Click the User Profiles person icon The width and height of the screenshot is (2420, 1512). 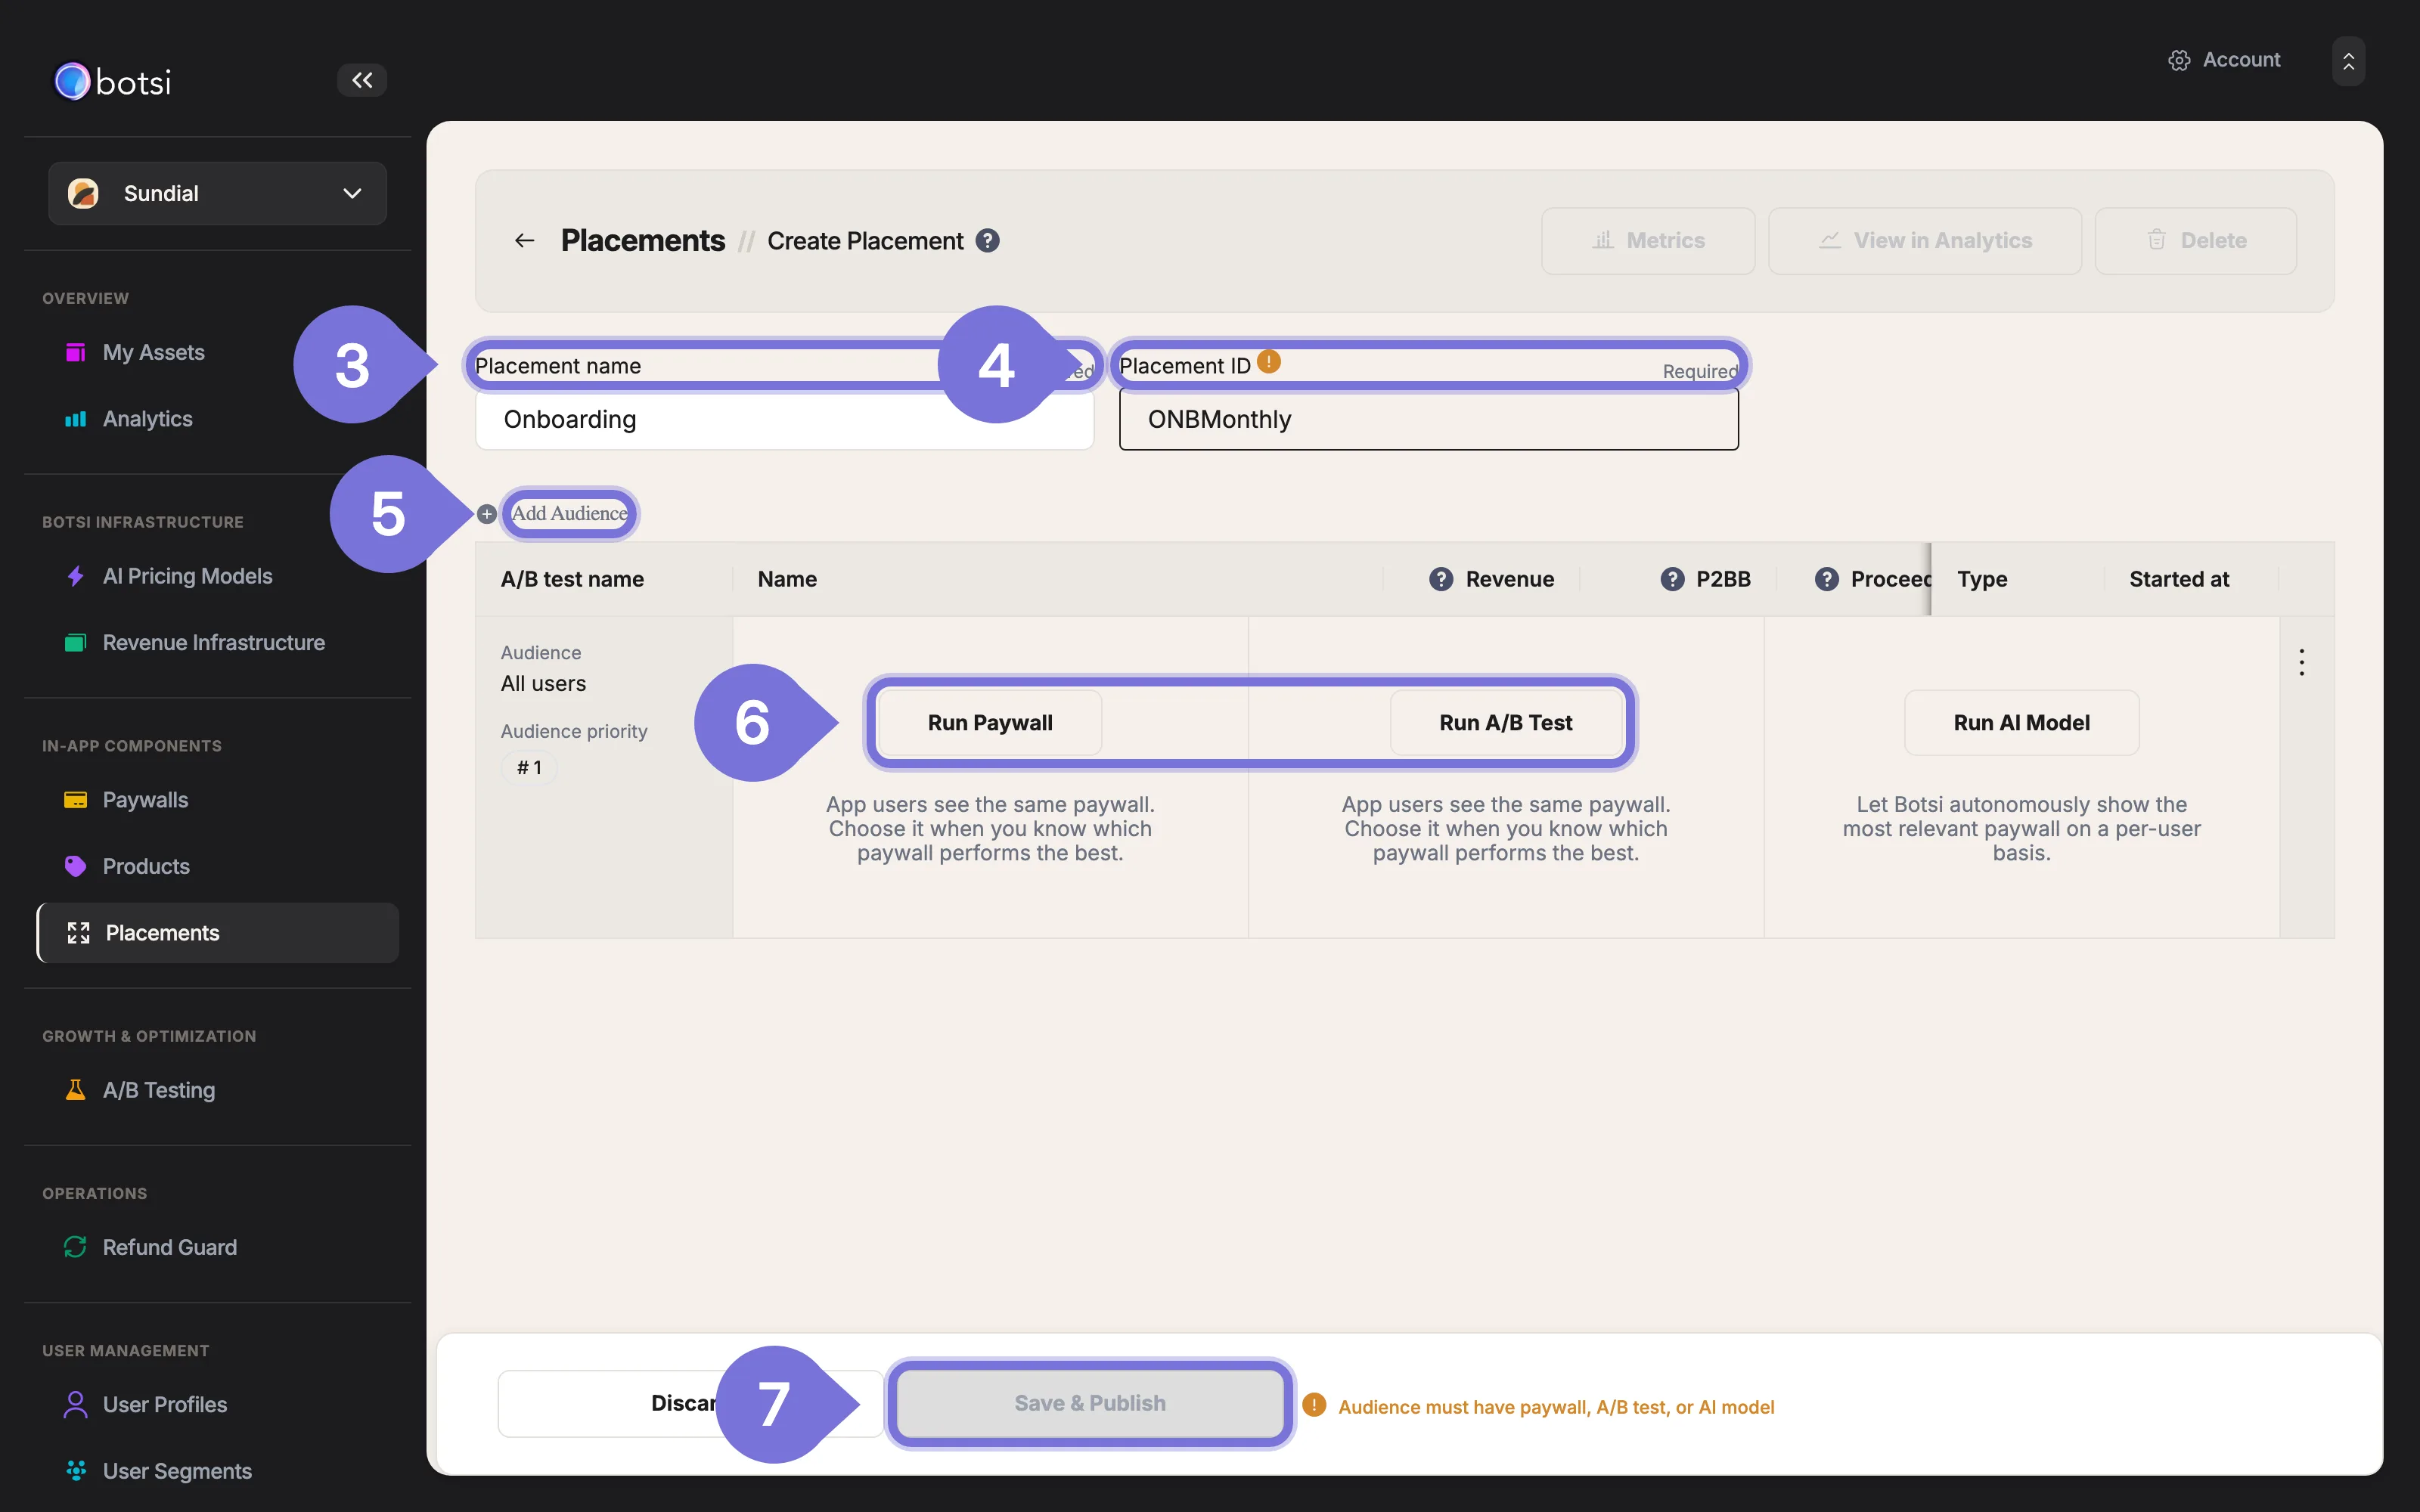(75, 1404)
